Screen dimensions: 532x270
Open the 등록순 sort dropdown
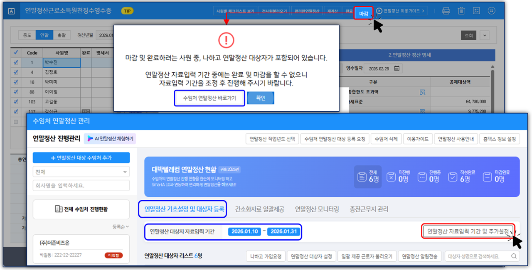pyautogui.click(x=121, y=226)
